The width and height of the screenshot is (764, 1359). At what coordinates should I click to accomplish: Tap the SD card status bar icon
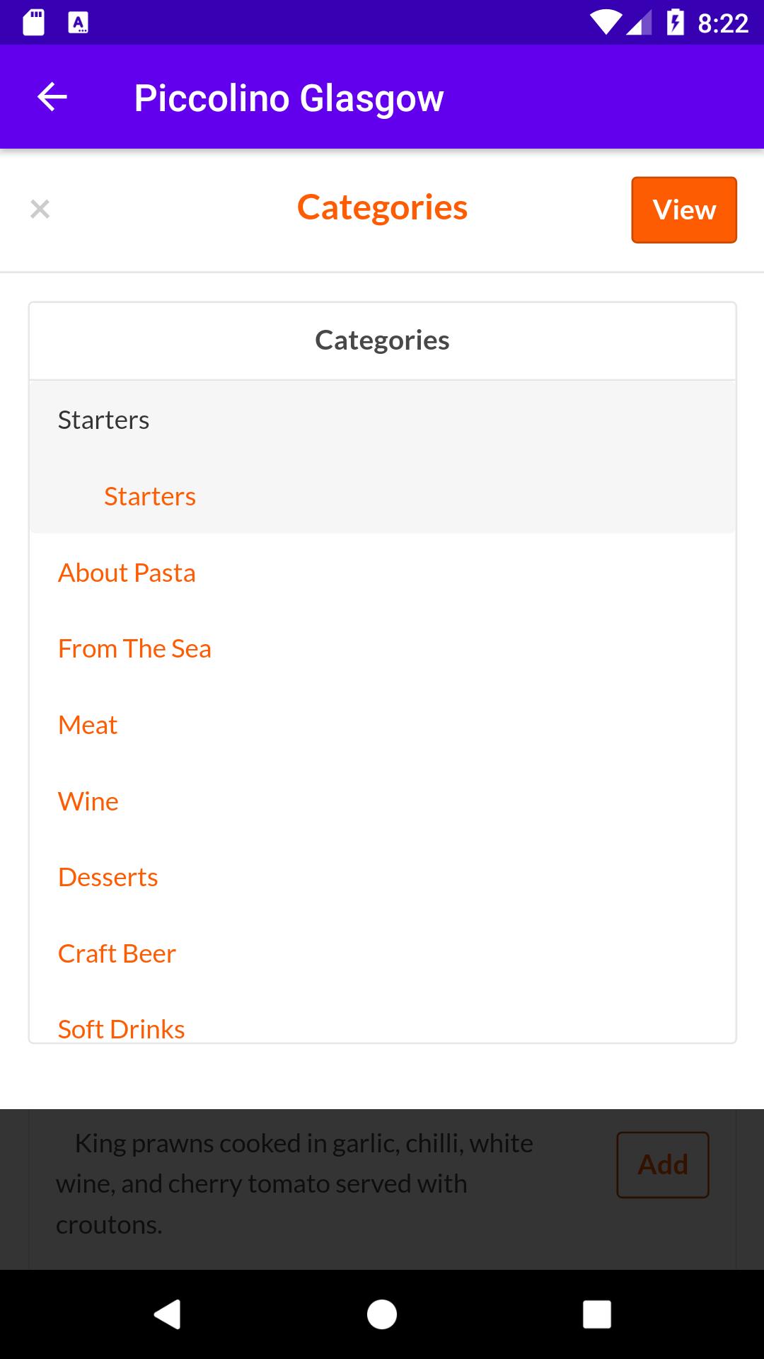[33, 23]
